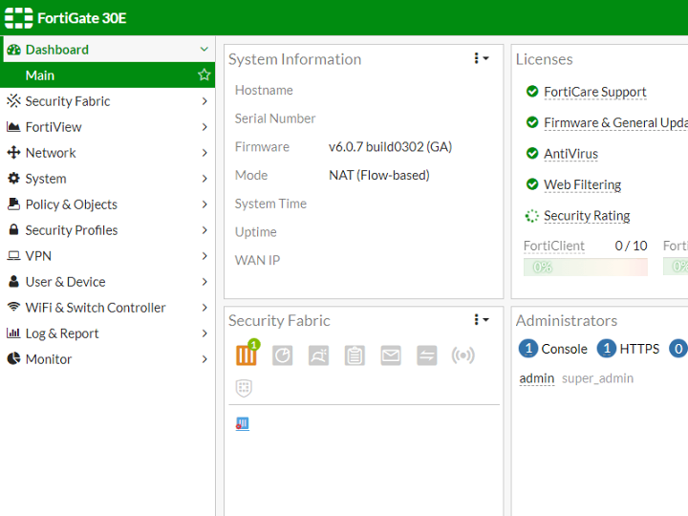Viewport: 688px width, 516px height.
Task: Click the super_admin profile text
Action: 597,378
